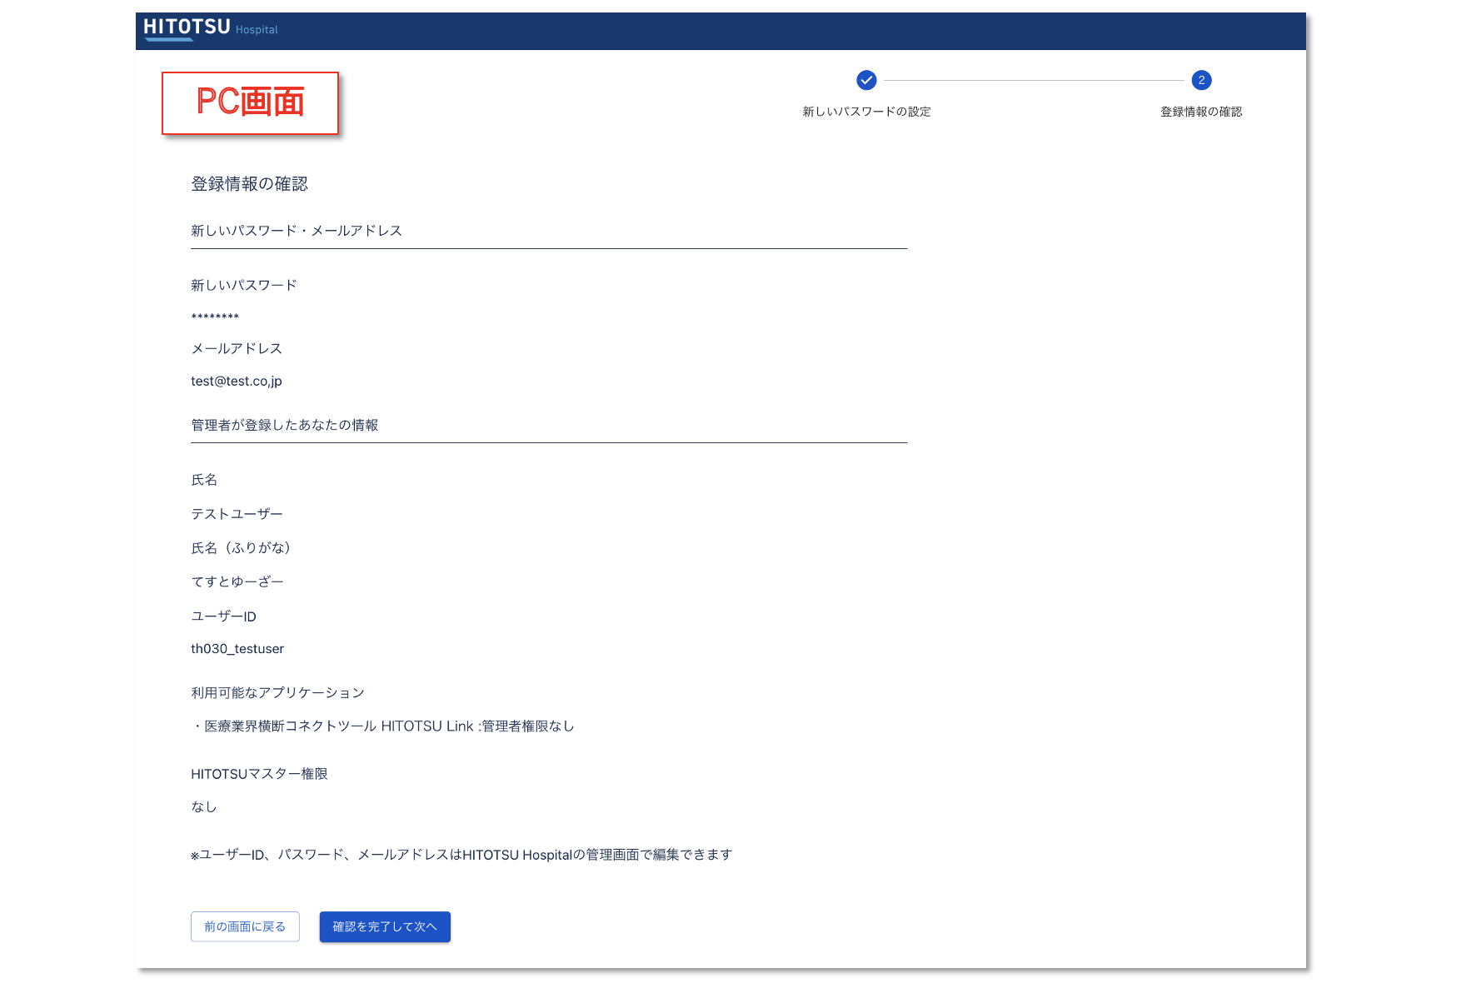This screenshot has height=983, width=1466.
Task: Click the 氏名（ふりがな）label
Action: [x=241, y=547]
